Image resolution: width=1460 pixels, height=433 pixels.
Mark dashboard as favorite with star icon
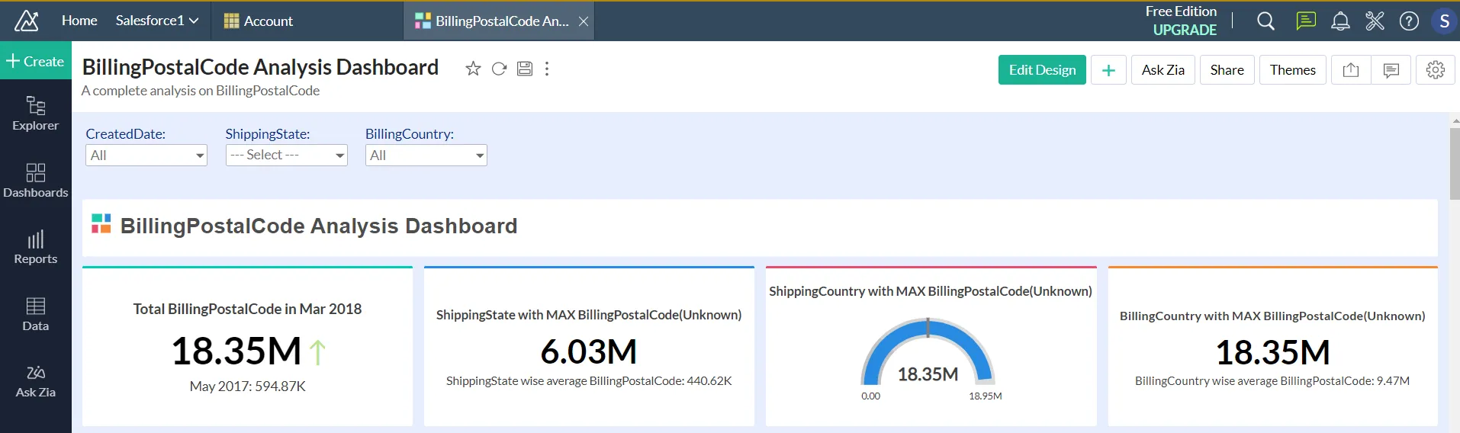pyautogui.click(x=473, y=69)
